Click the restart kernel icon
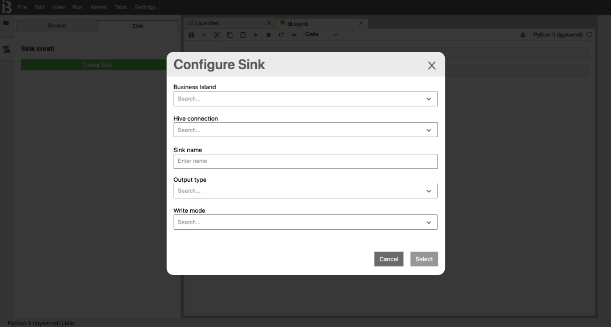 tap(281, 35)
